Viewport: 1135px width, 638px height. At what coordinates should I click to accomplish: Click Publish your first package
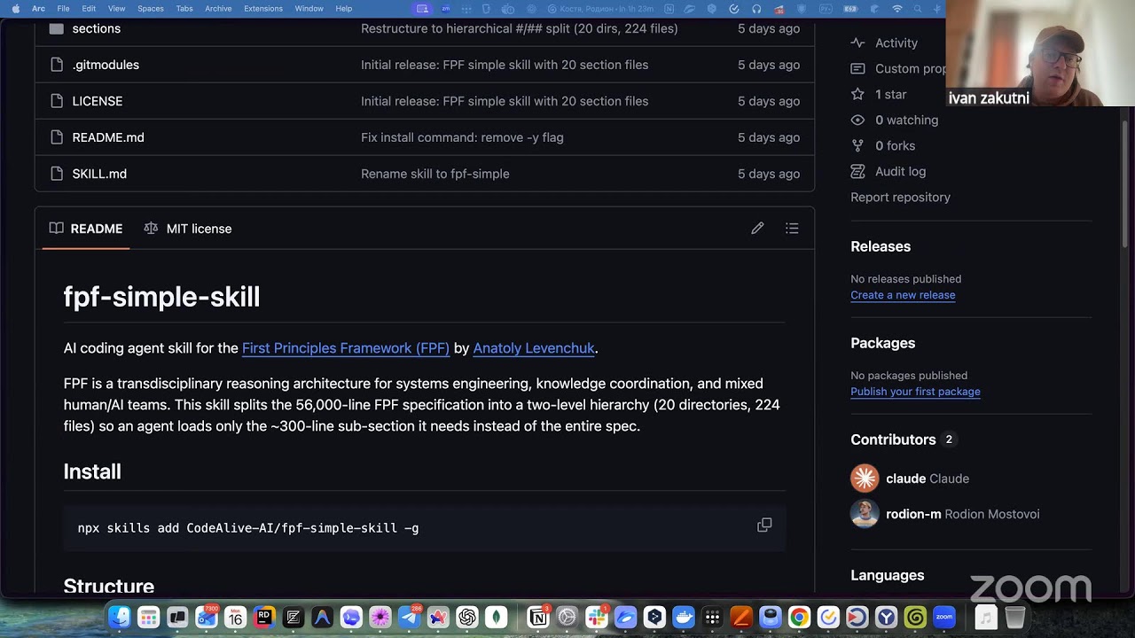coord(915,392)
